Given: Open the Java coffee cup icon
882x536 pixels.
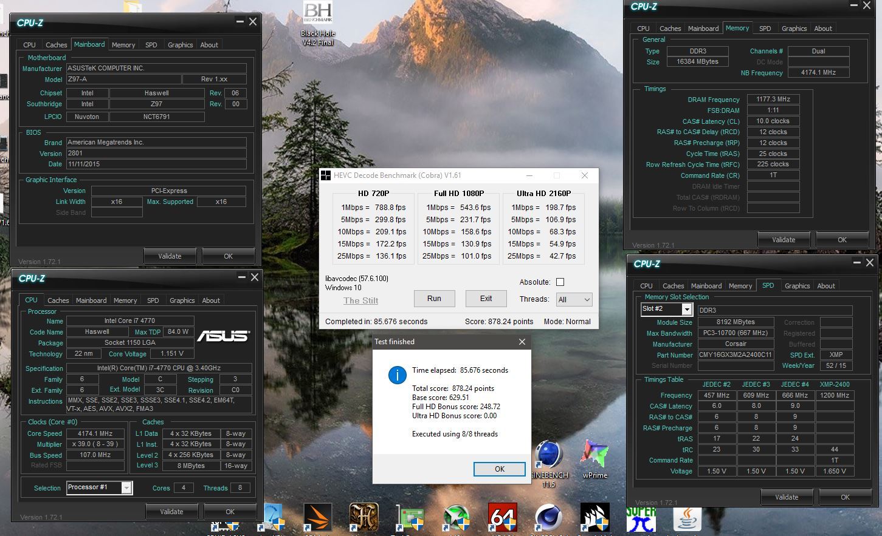Looking at the screenshot, I should (687, 519).
